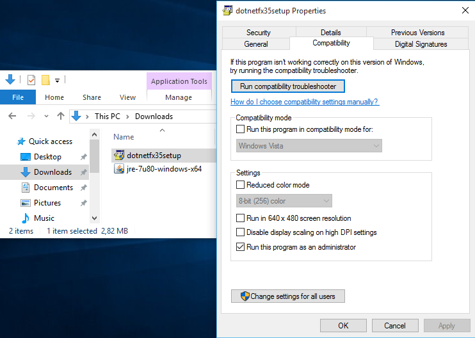Viewport: 475px width, 338px height.
Task: Select the jre-7u80-windows-x64 file name
Action: coord(164,169)
